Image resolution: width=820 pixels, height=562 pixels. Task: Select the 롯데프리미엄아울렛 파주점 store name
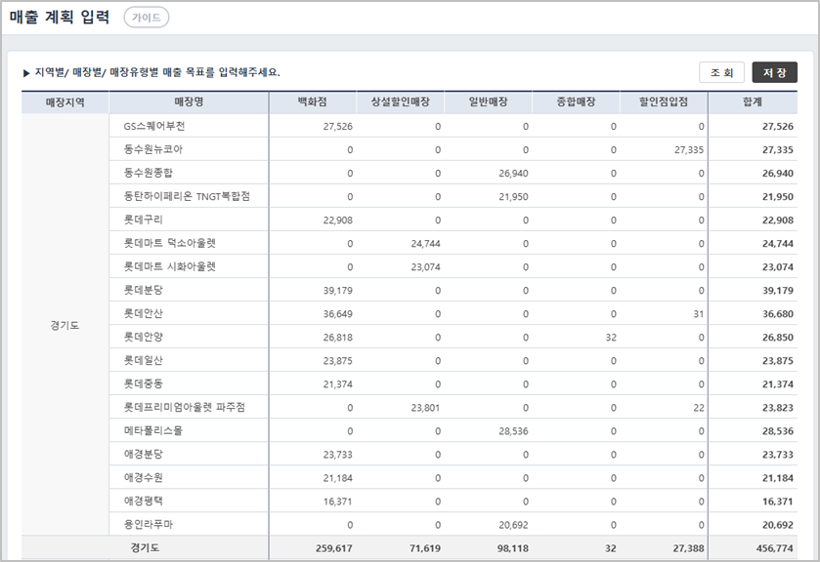(184, 408)
